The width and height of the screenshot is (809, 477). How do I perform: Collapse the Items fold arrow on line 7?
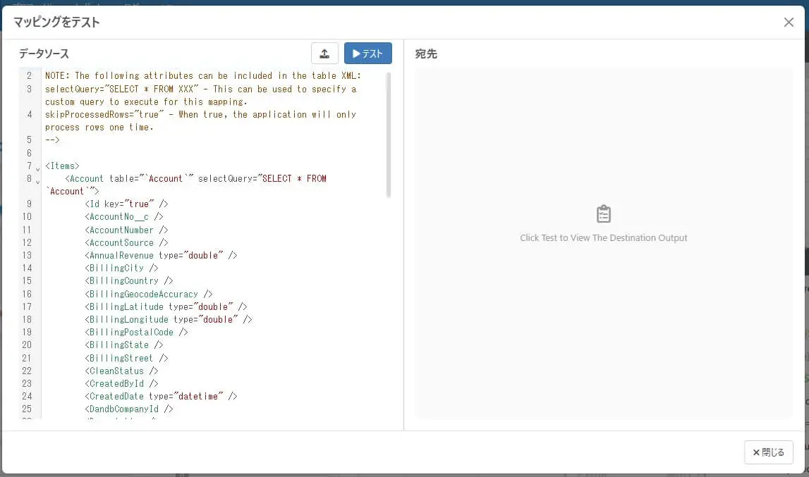[x=37, y=168]
